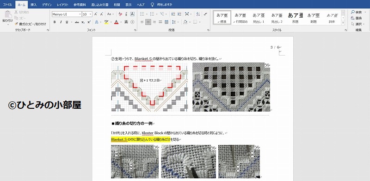The width and height of the screenshot is (370, 181).
Task: Open the font color dropdown arrow
Action: coord(121,22)
